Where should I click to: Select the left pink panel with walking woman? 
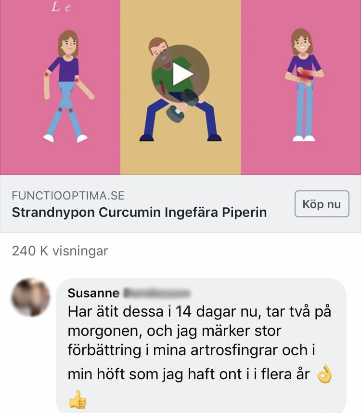[60, 87]
